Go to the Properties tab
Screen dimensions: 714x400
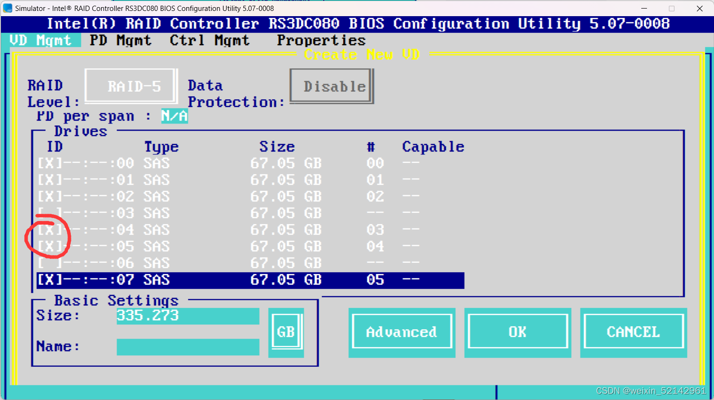pyautogui.click(x=321, y=40)
